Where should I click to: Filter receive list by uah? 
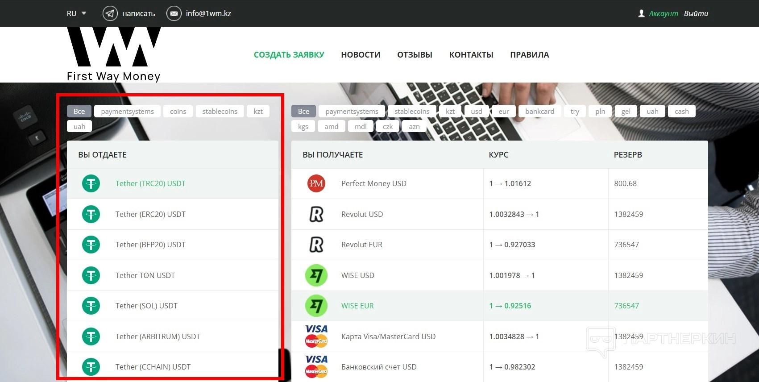pos(652,111)
